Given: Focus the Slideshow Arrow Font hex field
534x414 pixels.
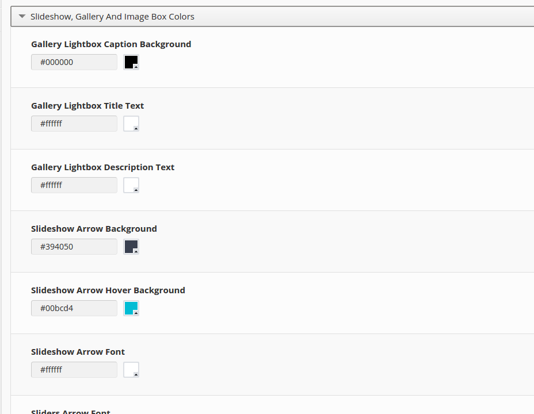Looking at the screenshot, I should click(74, 370).
